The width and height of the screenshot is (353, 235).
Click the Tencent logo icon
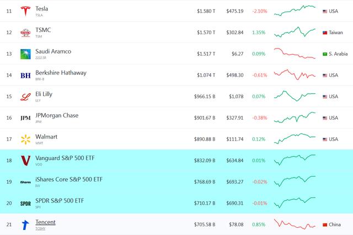tap(25, 225)
